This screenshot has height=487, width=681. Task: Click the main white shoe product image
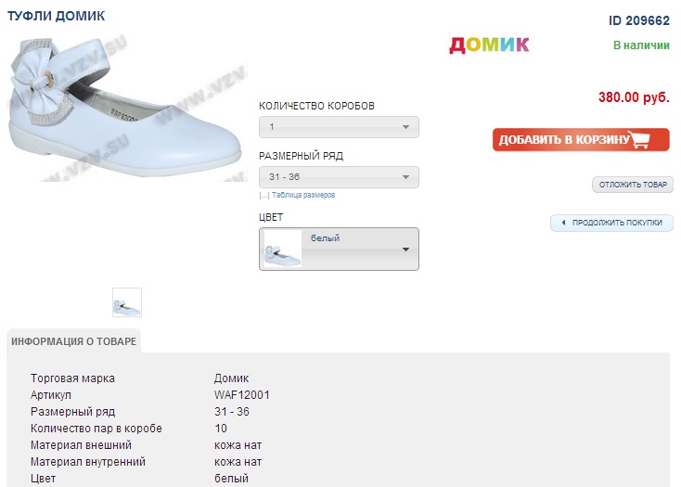(x=127, y=109)
